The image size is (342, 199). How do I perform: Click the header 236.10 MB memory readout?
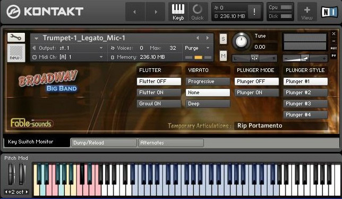pyautogui.click(x=232, y=16)
